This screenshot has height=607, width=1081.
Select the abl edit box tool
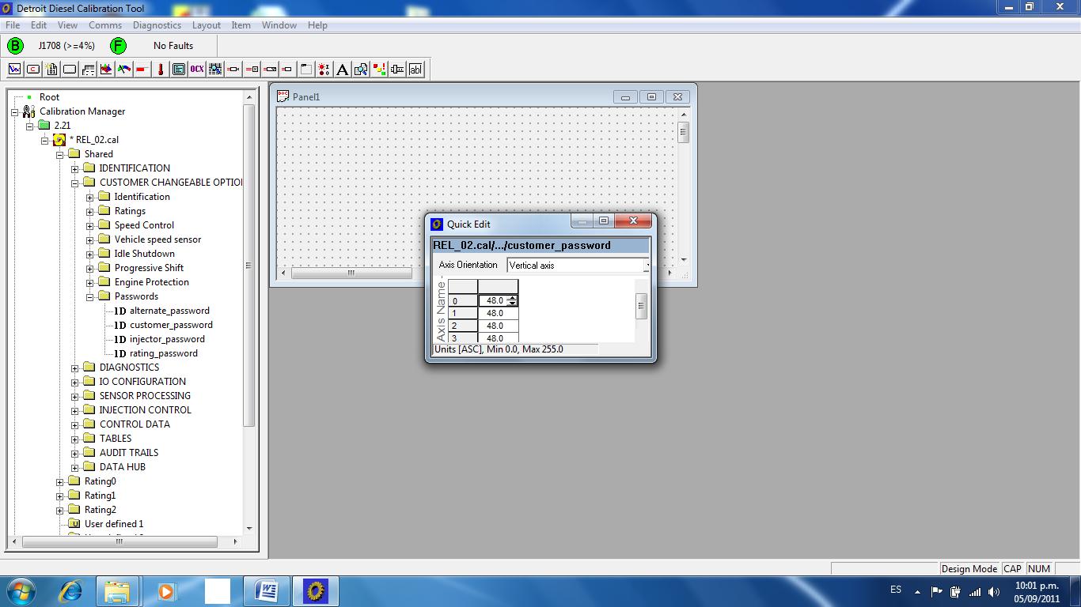[415, 70]
